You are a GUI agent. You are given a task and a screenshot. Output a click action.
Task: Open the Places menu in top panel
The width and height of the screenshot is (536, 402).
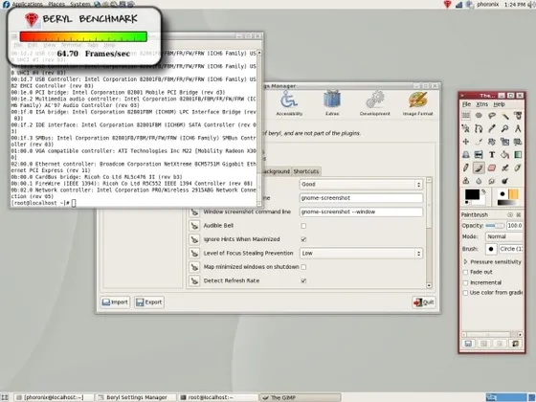click(56, 4)
